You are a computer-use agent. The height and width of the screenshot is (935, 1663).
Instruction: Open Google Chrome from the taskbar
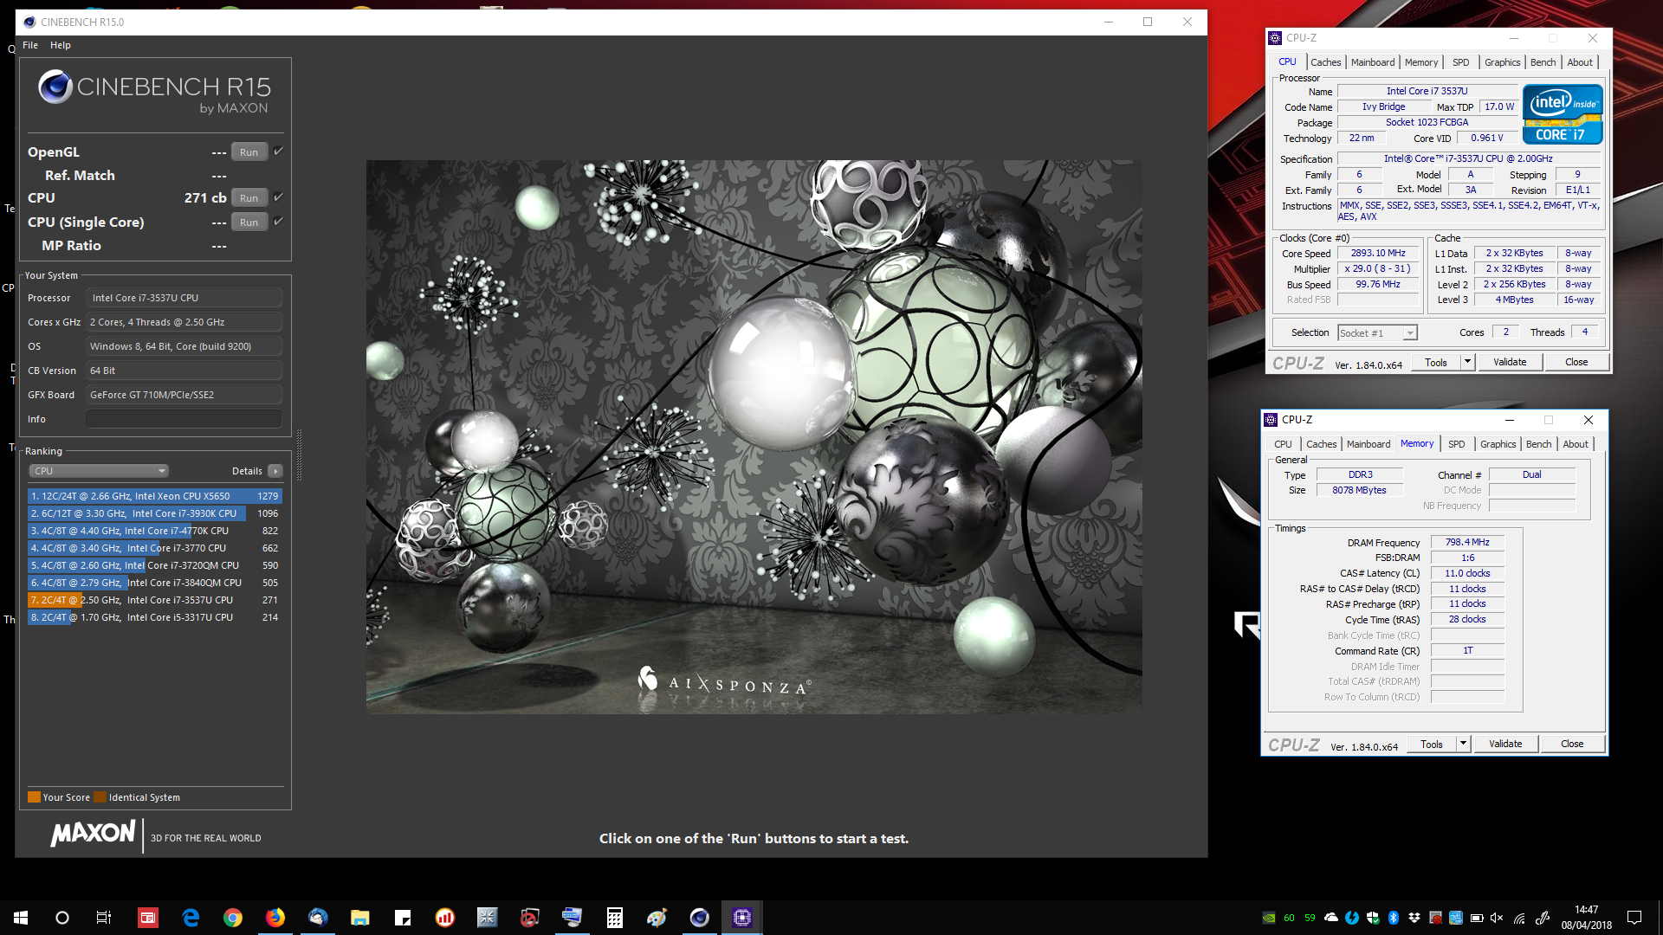coord(233,918)
